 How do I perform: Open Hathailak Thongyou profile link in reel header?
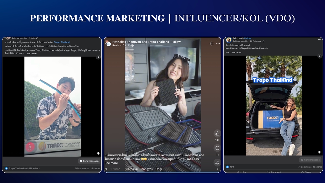pyautogui.click(x=127, y=42)
